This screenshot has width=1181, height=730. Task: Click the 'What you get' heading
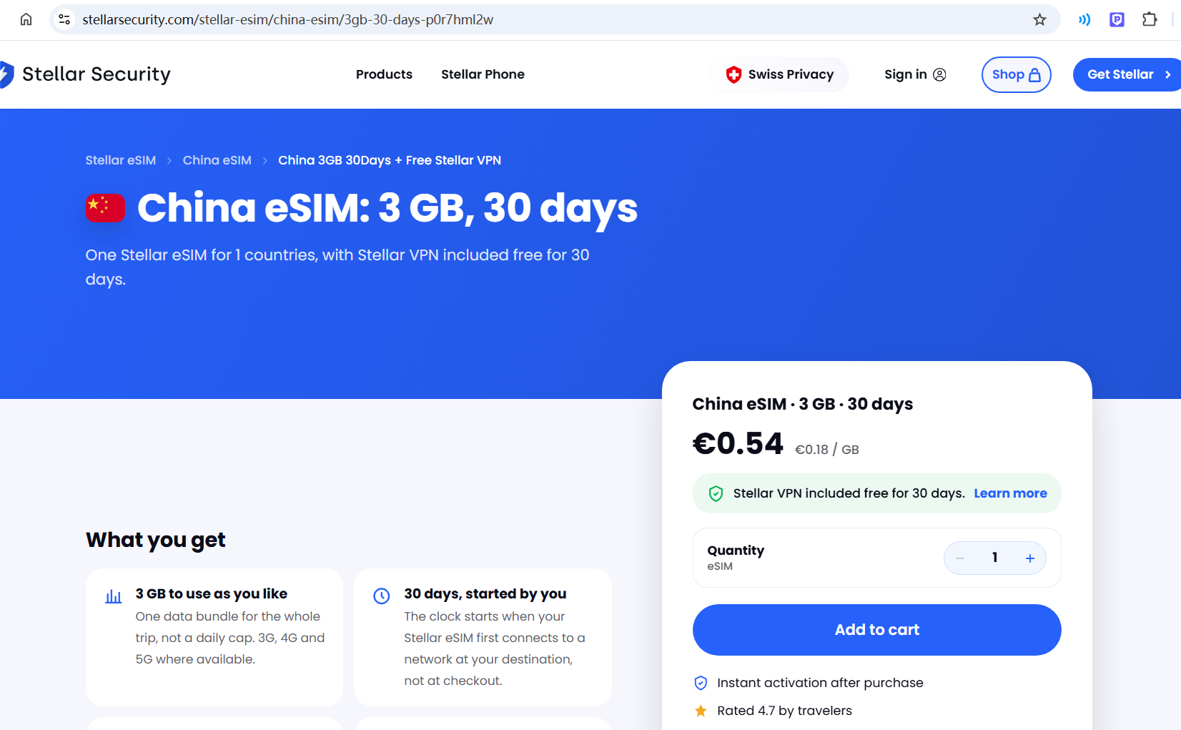(156, 540)
